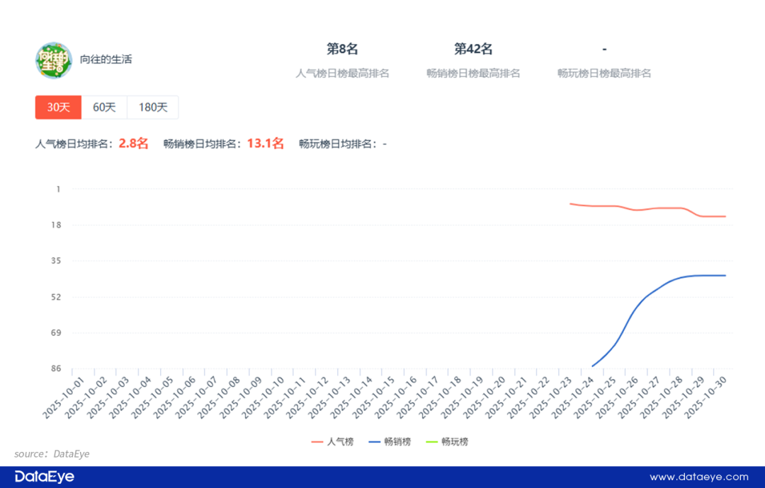Click the 13.1名 bestseller average value
Image resolution: width=765 pixels, height=488 pixels.
(x=265, y=144)
